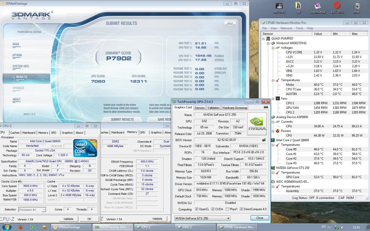Collapse the Currents section
The image size is (370, 231).
pos(273,122)
